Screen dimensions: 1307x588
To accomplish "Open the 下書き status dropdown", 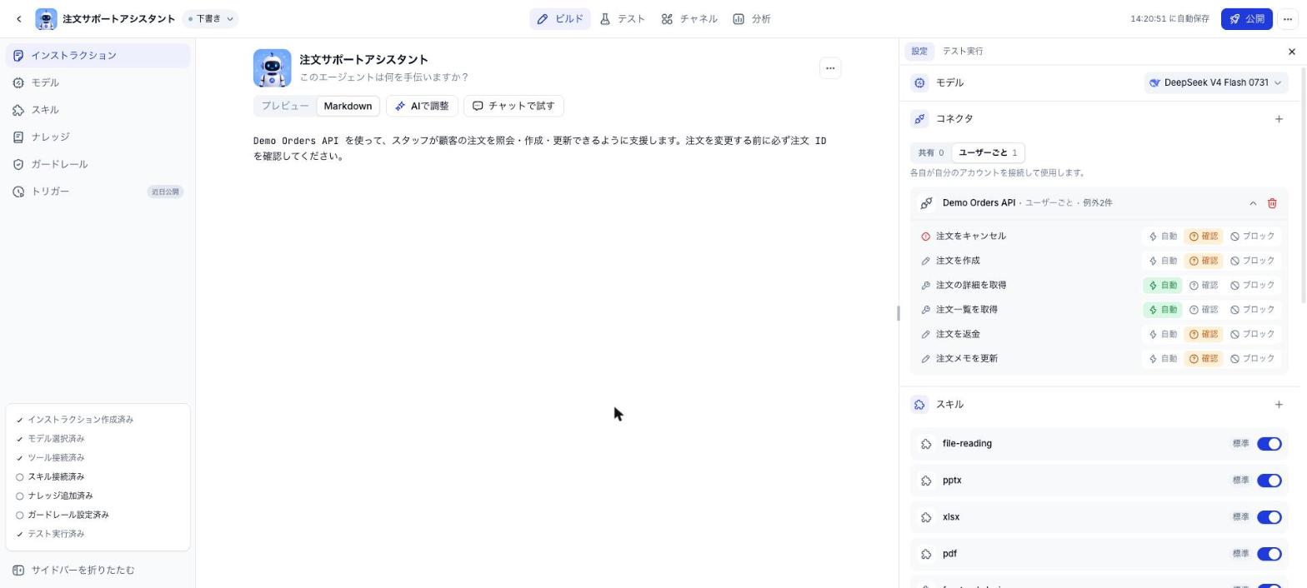I will pyautogui.click(x=210, y=18).
